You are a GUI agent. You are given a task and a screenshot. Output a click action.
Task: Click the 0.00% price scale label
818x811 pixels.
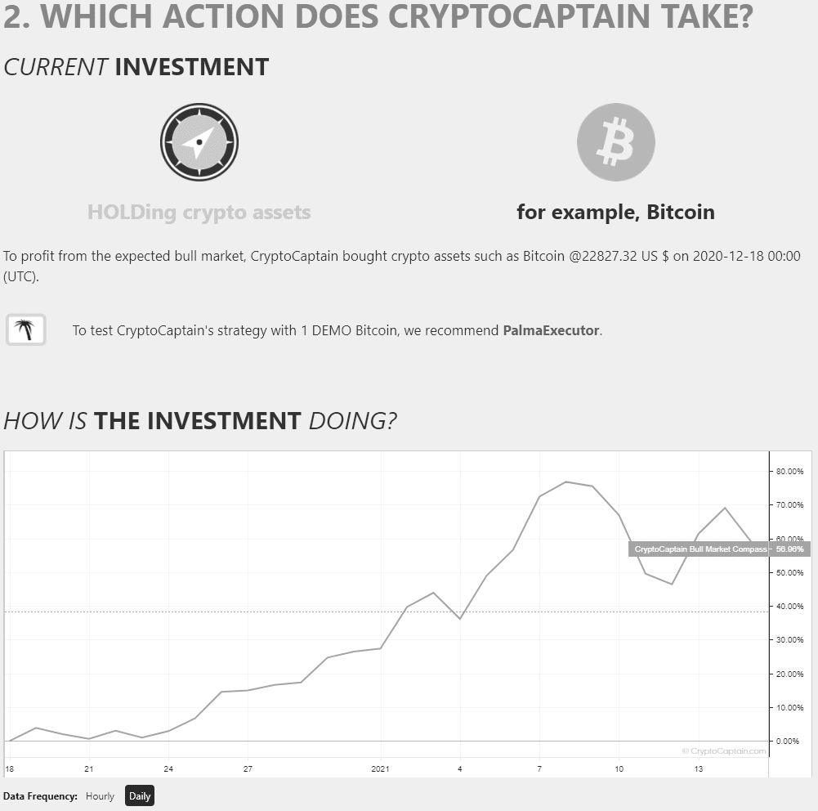point(788,741)
